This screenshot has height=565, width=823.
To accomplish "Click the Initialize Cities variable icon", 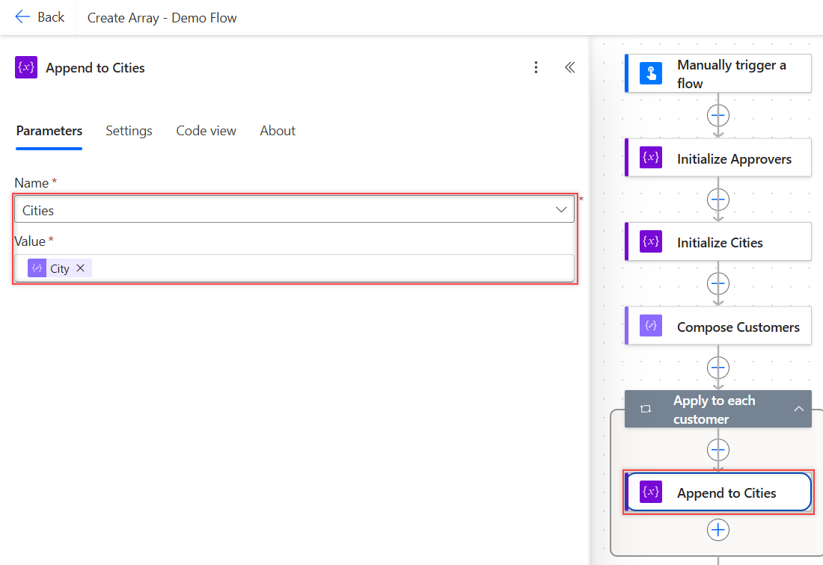I will [651, 241].
